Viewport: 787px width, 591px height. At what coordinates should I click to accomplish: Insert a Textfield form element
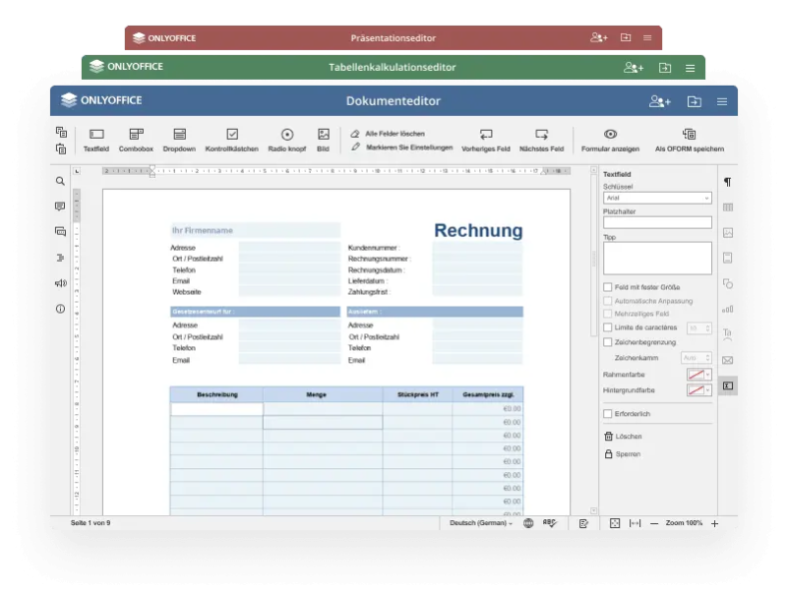96,139
